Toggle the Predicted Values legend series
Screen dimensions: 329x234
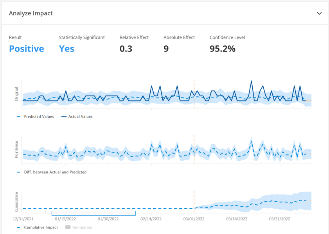(39, 117)
